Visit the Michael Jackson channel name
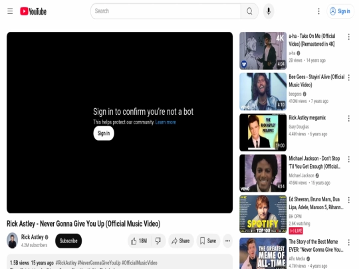 pos(301,175)
